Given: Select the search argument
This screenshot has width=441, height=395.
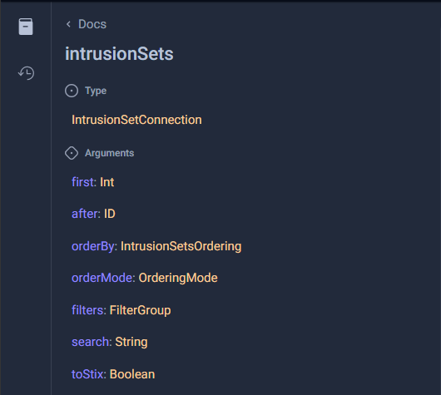Looking at the screenshot, I should coord(92,342).
